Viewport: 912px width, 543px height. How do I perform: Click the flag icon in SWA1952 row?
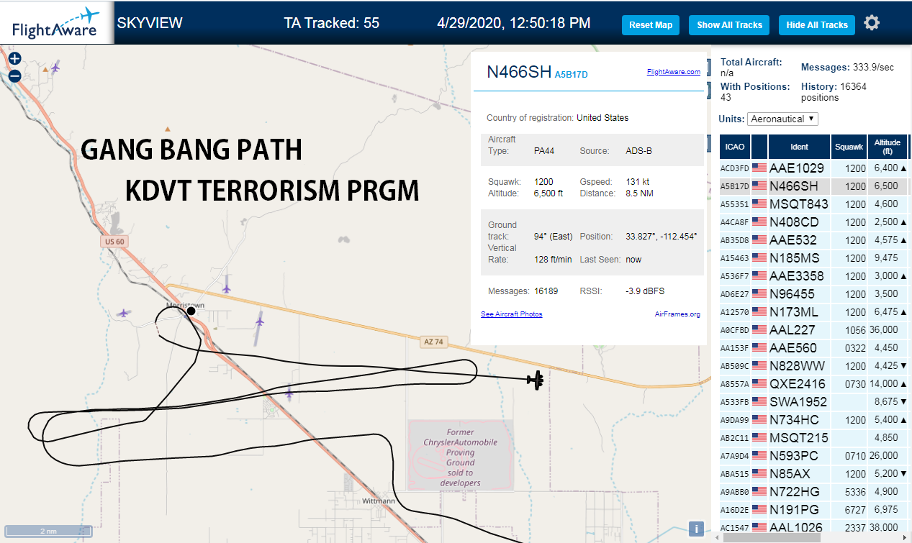pos(759,401)
